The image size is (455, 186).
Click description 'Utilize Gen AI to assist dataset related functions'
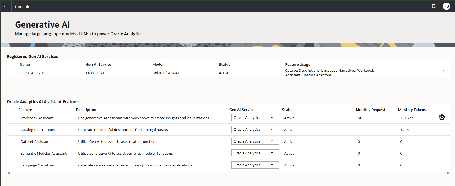tap(118, 142)
